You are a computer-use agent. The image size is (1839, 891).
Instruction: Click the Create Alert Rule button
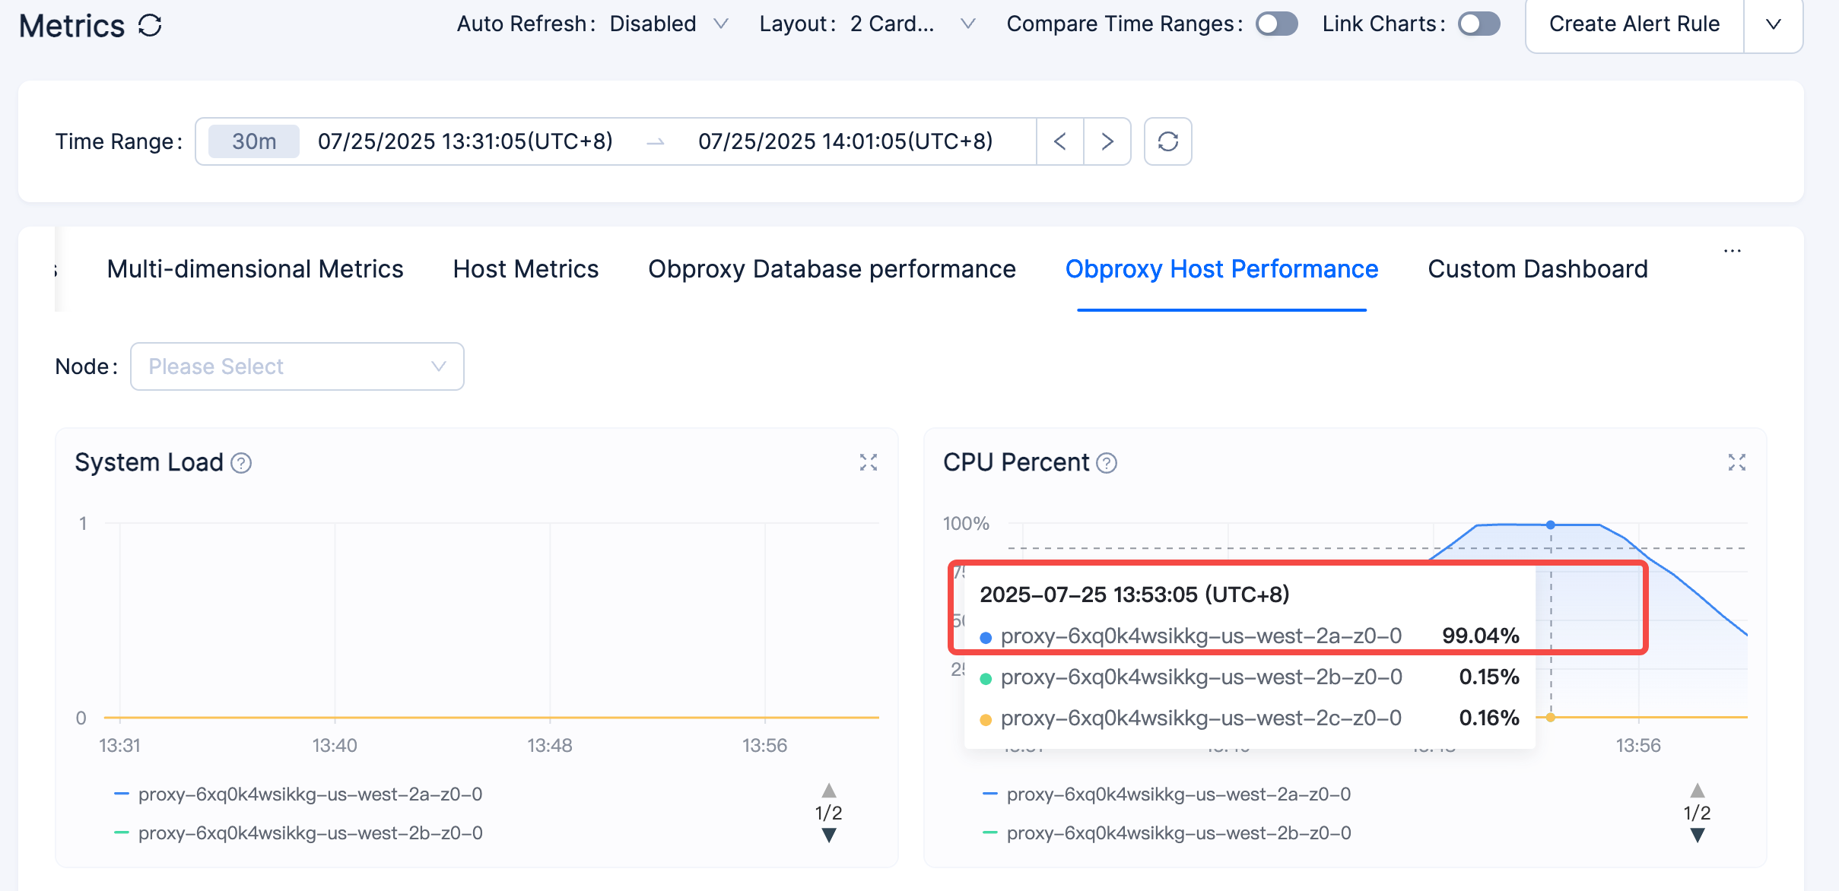coord(1634,24)
